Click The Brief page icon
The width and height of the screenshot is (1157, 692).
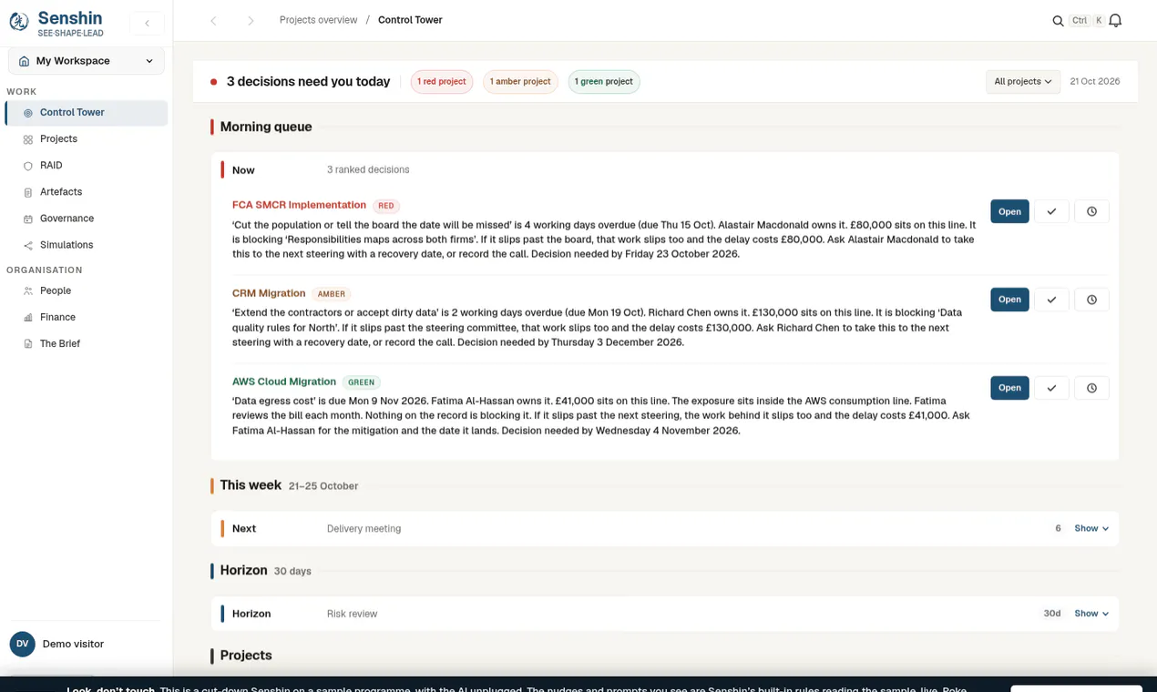click(x=28, y=343)
